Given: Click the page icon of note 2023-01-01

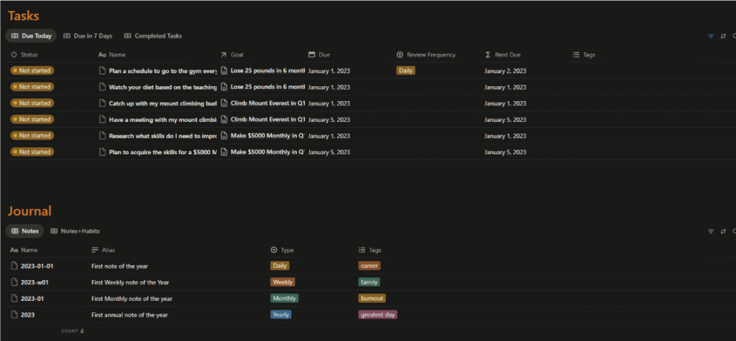Looking at the screenshot, I should pyautogui.click(x=14, y=266).
